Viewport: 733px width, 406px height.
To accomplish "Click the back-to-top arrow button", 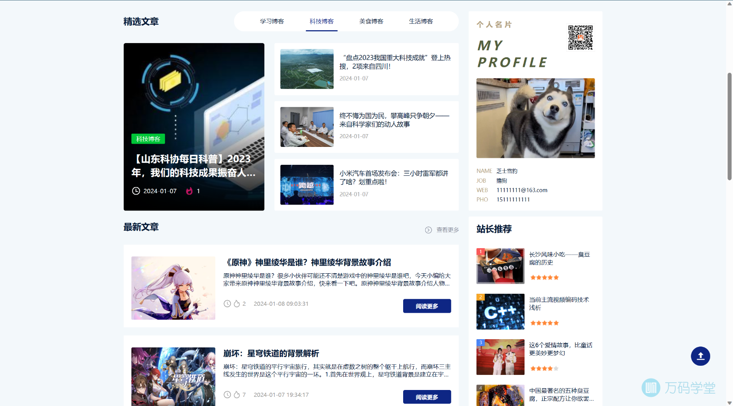I will (x=700, y=356).
